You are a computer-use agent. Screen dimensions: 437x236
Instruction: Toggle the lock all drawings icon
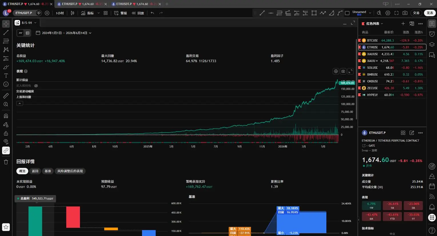pos(6,133)
